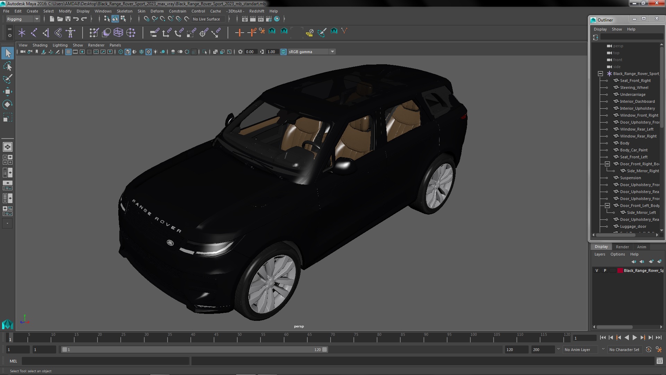Select the Rotate tool

[7, 105]
